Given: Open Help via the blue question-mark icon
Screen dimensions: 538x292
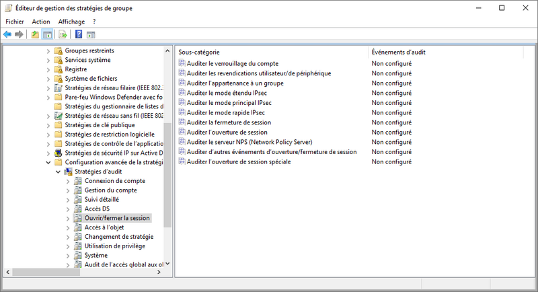Looking at the screenshot, I should click(x=79, y=34).
